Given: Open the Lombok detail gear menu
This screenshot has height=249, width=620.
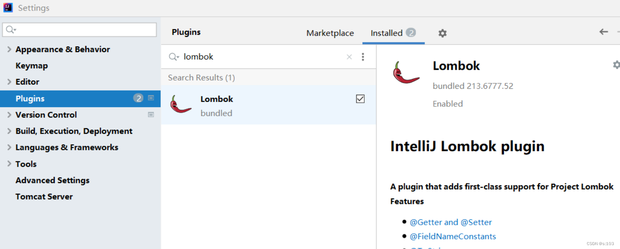Looking at the screenshot, I should click(616, 65).
